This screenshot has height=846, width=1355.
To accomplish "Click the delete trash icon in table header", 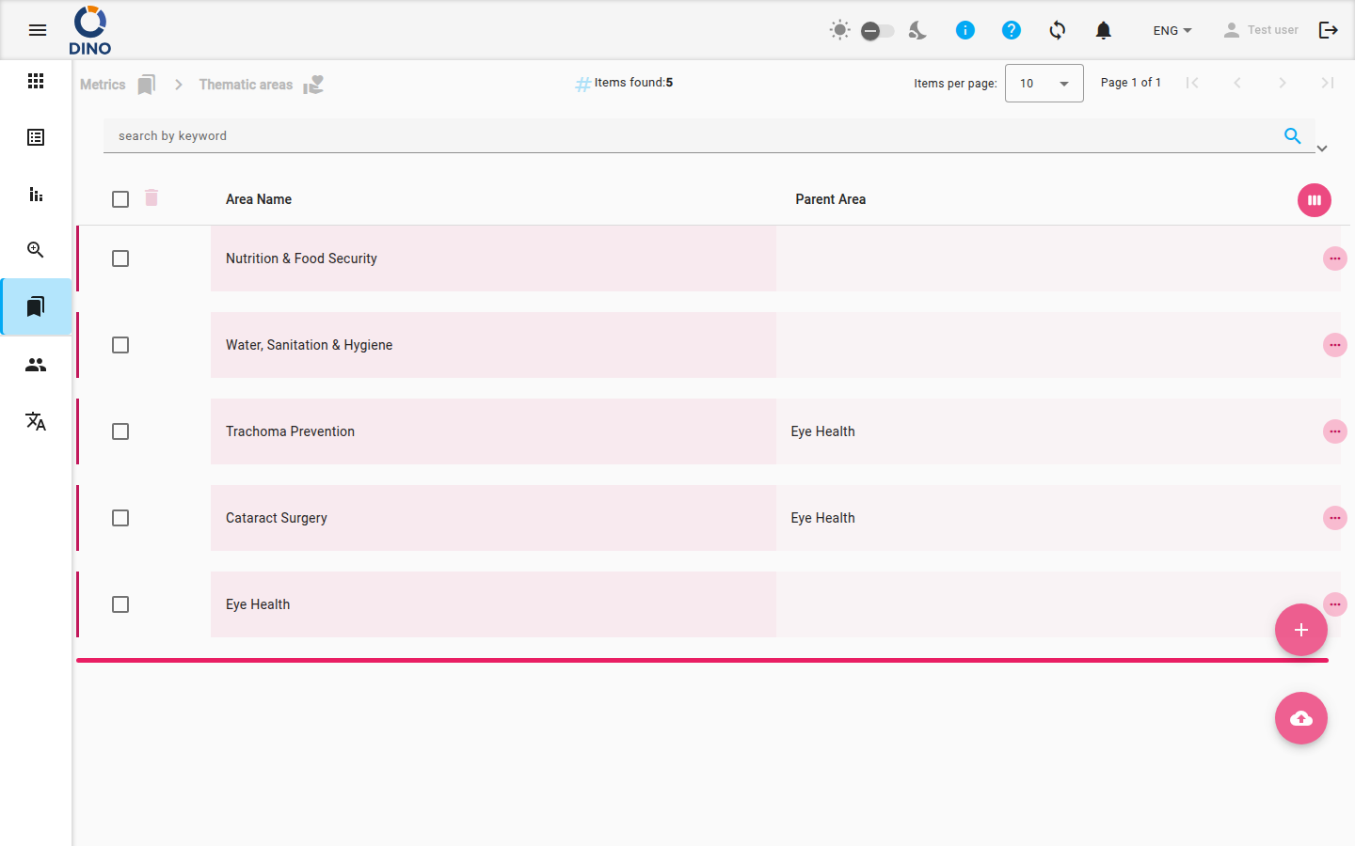I will [x=151, y=197].
